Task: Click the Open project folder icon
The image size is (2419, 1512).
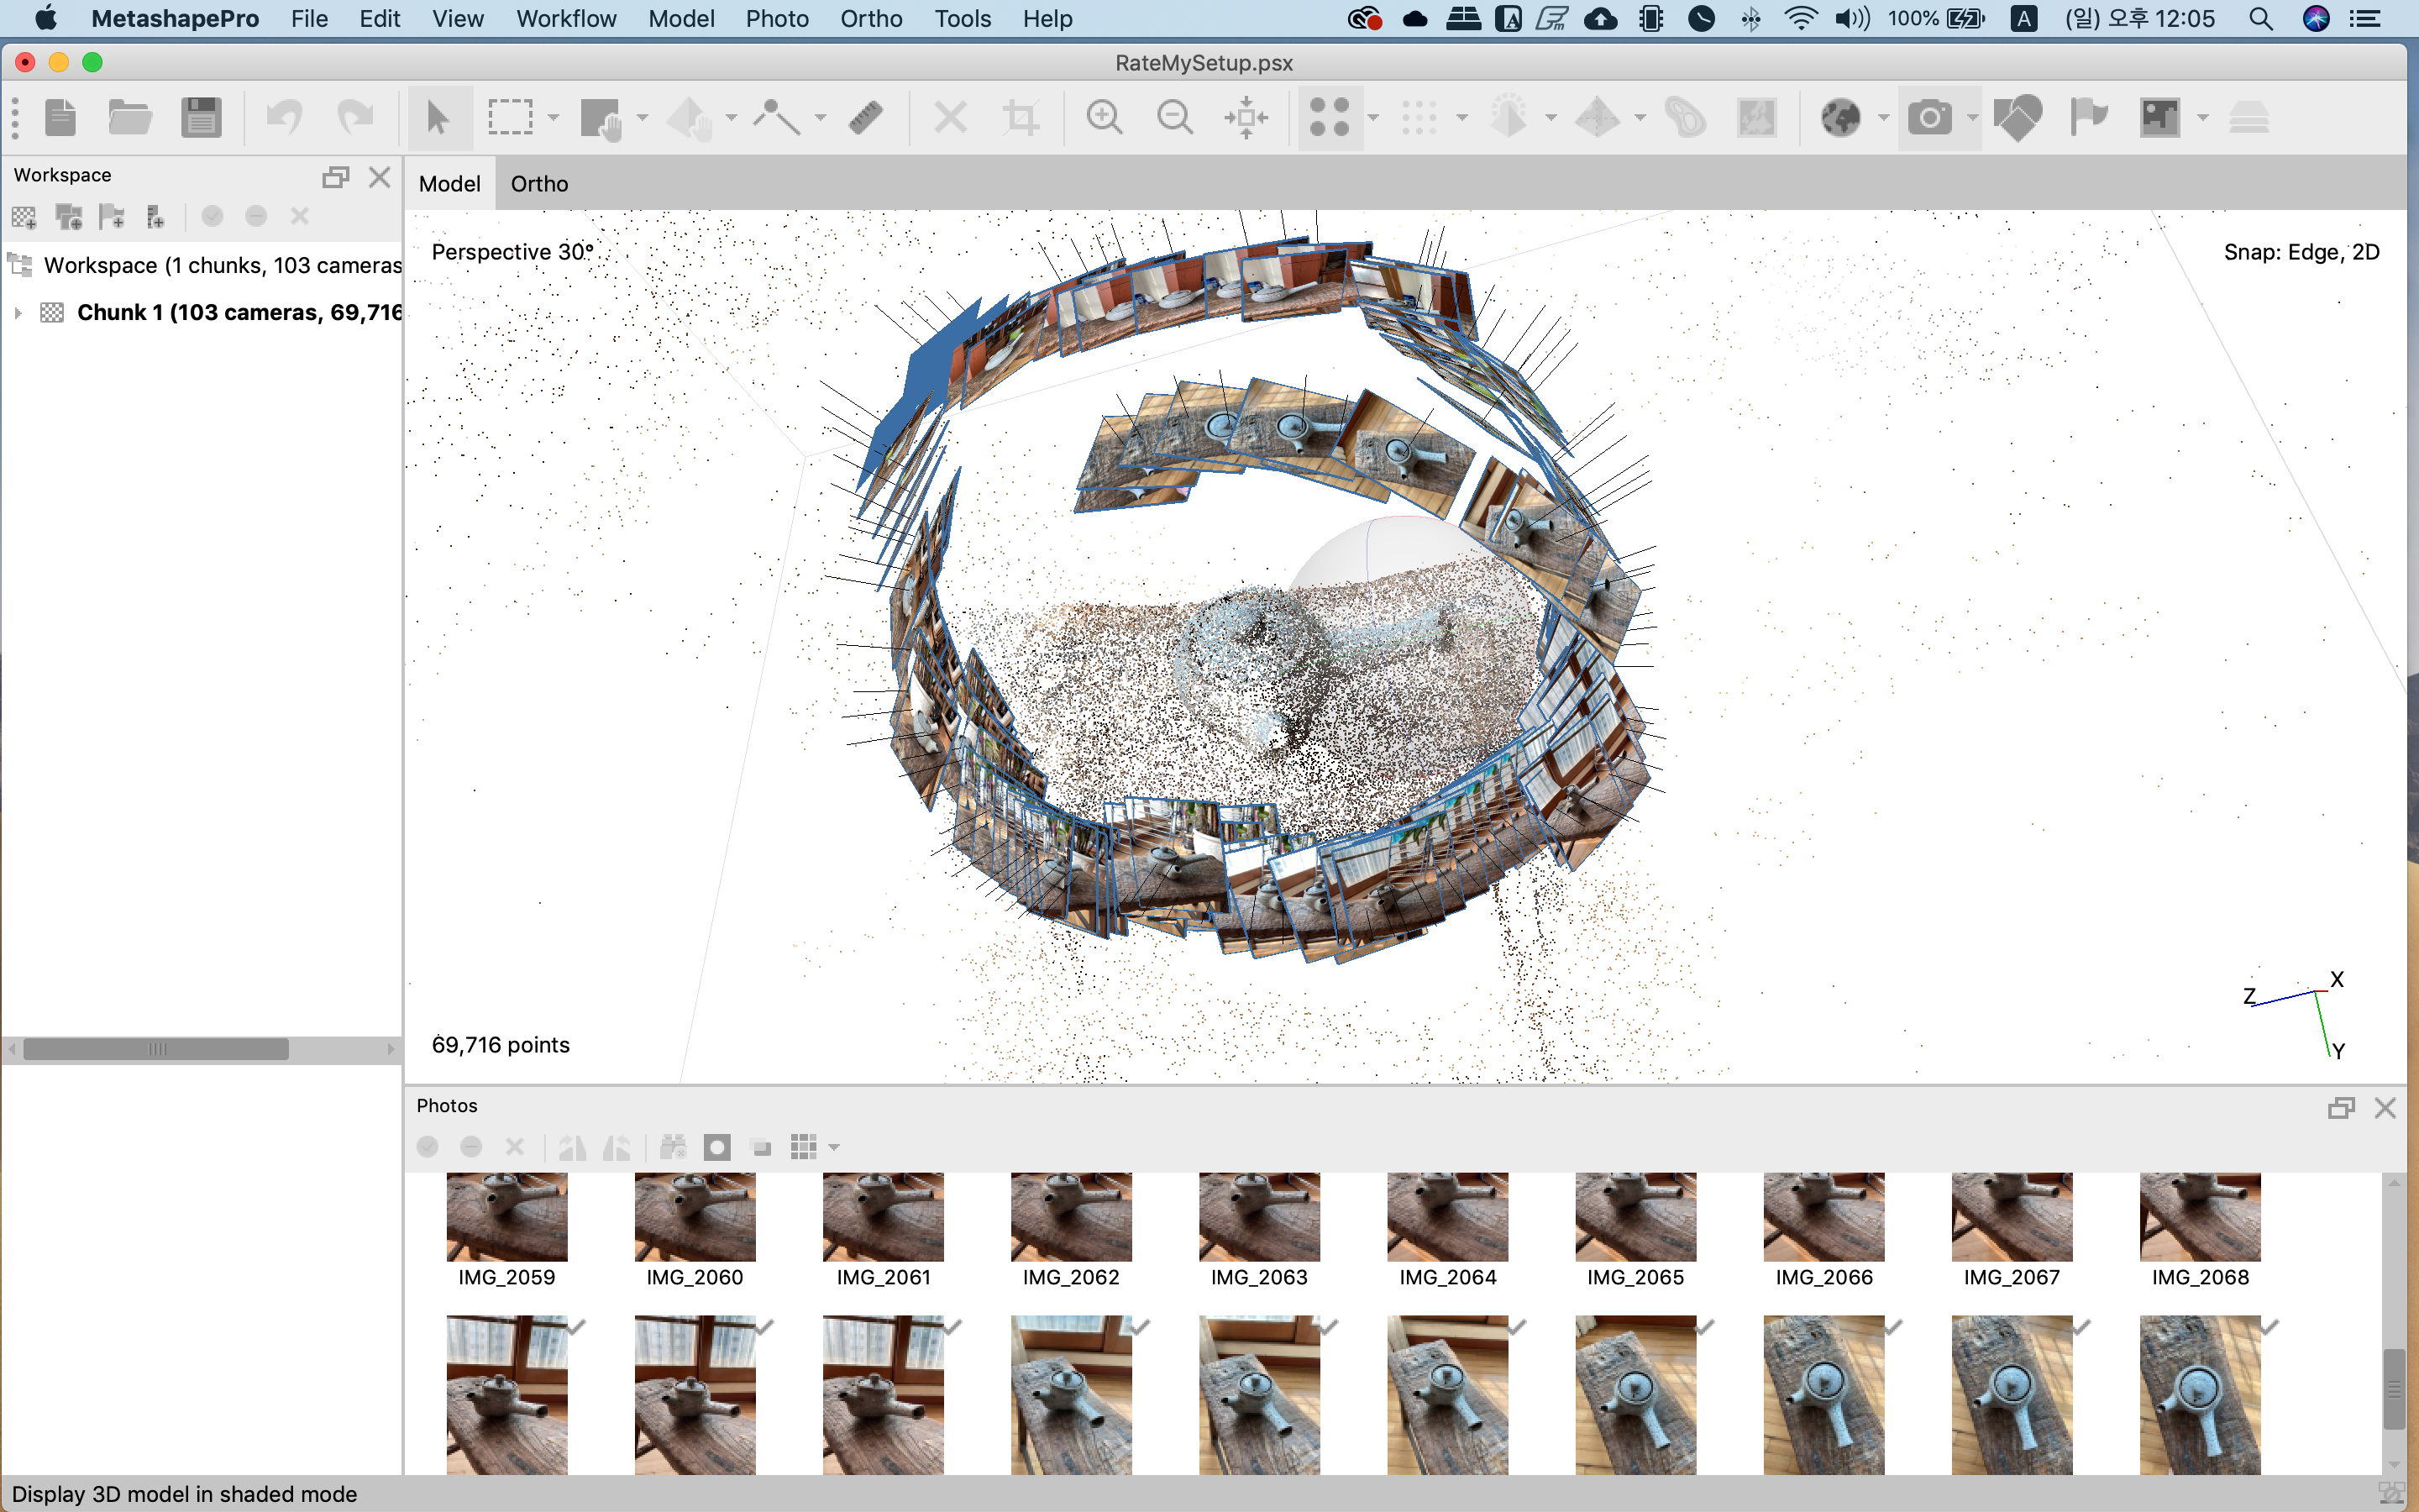Action: point(130,118)
